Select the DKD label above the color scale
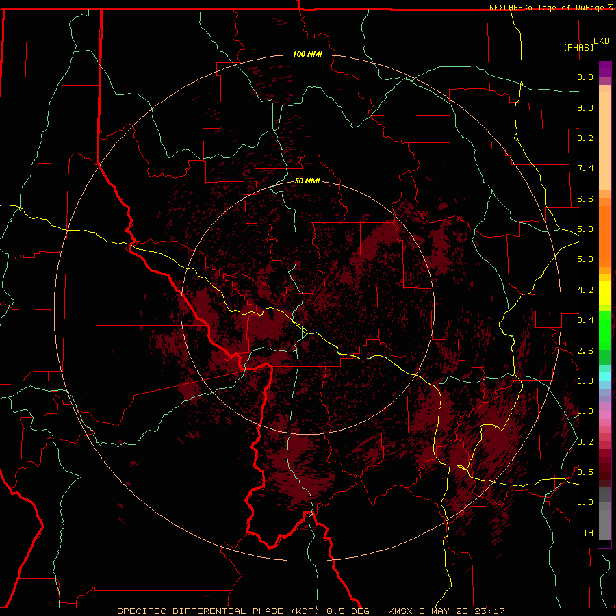The width and height of the screenshot is (616, 616). (x=602, y=41)
